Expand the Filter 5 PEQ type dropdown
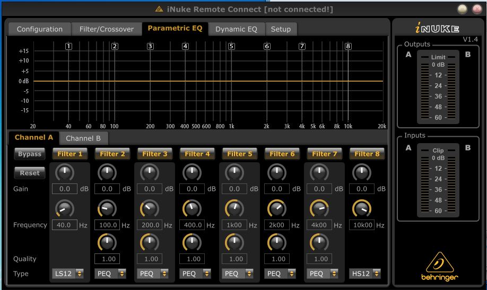The image size is (487, 290). 238,274
